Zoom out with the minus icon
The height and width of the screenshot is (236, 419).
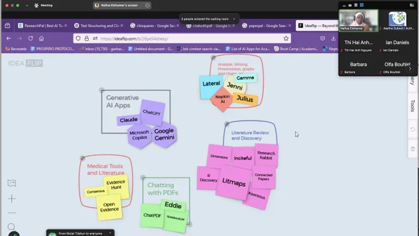pyautogui.click(x=12, y=213)
